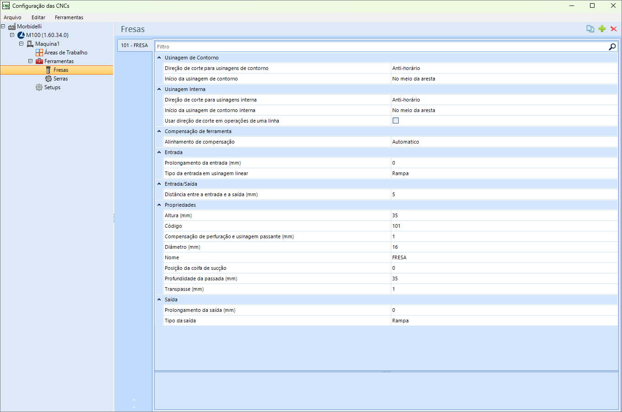
Task: Click the M100 machine logo icon
Action: [21, 35]
